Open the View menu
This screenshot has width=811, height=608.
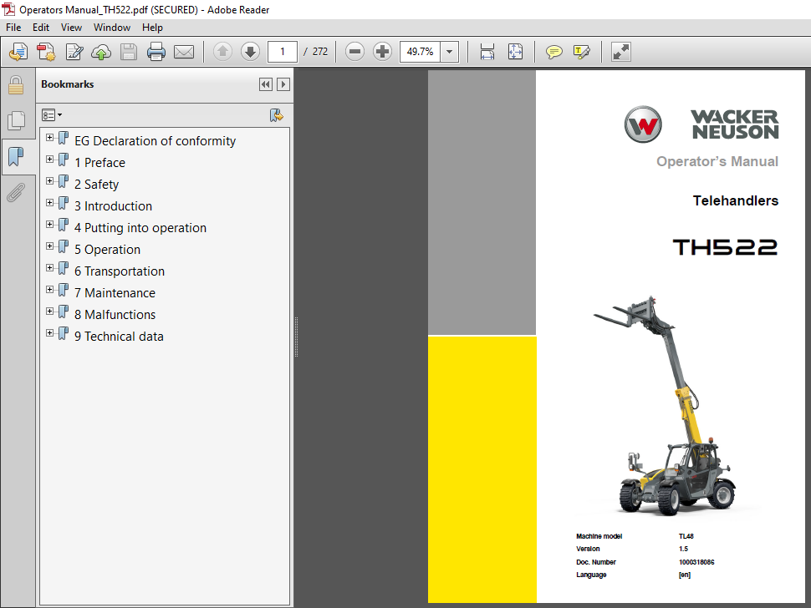coord(71,28)
